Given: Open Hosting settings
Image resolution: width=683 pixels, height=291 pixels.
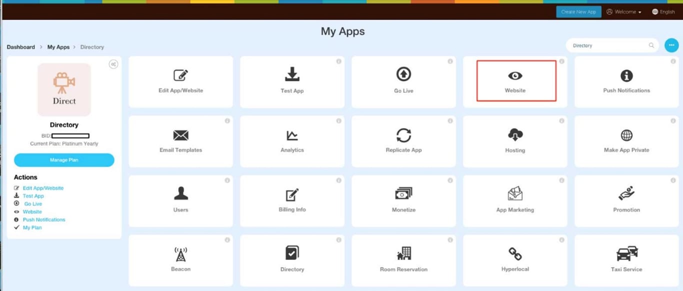Looking at the screenshot, I should pyautogui.click(x=514, y=140).
